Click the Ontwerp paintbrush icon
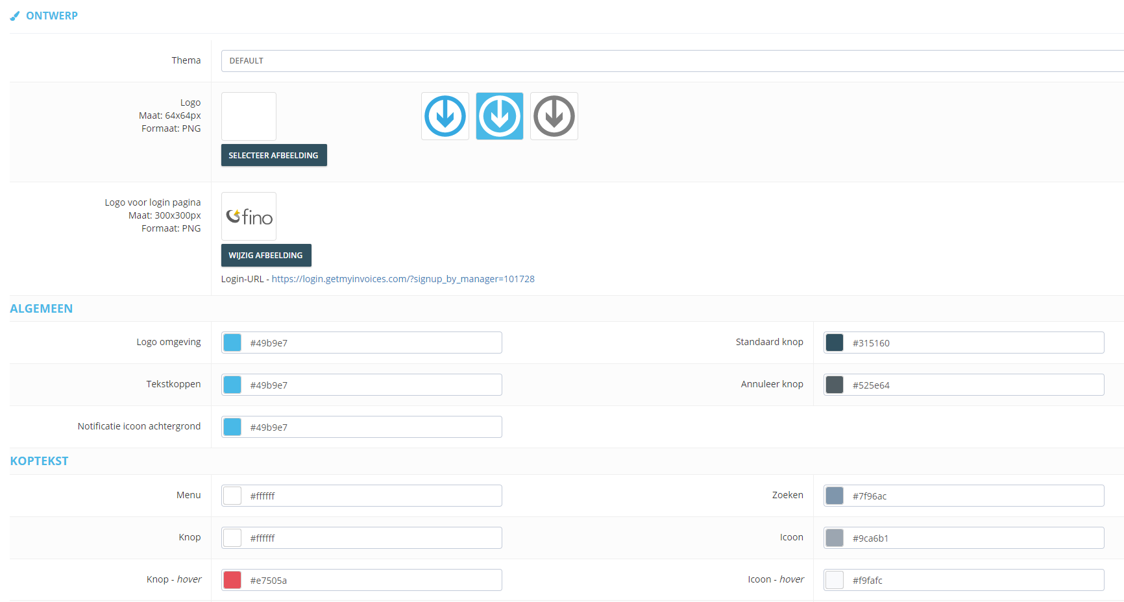Viewport: 1124px width, 602px height. pyautogui.click(x=15, y=16)
